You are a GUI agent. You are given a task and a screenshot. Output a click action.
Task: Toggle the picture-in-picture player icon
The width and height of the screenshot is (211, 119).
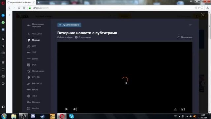click(183, 109)
